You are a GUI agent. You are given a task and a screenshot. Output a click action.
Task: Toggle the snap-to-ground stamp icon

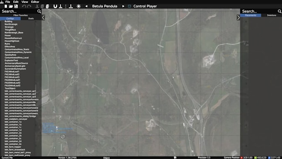tap(71, 6)
